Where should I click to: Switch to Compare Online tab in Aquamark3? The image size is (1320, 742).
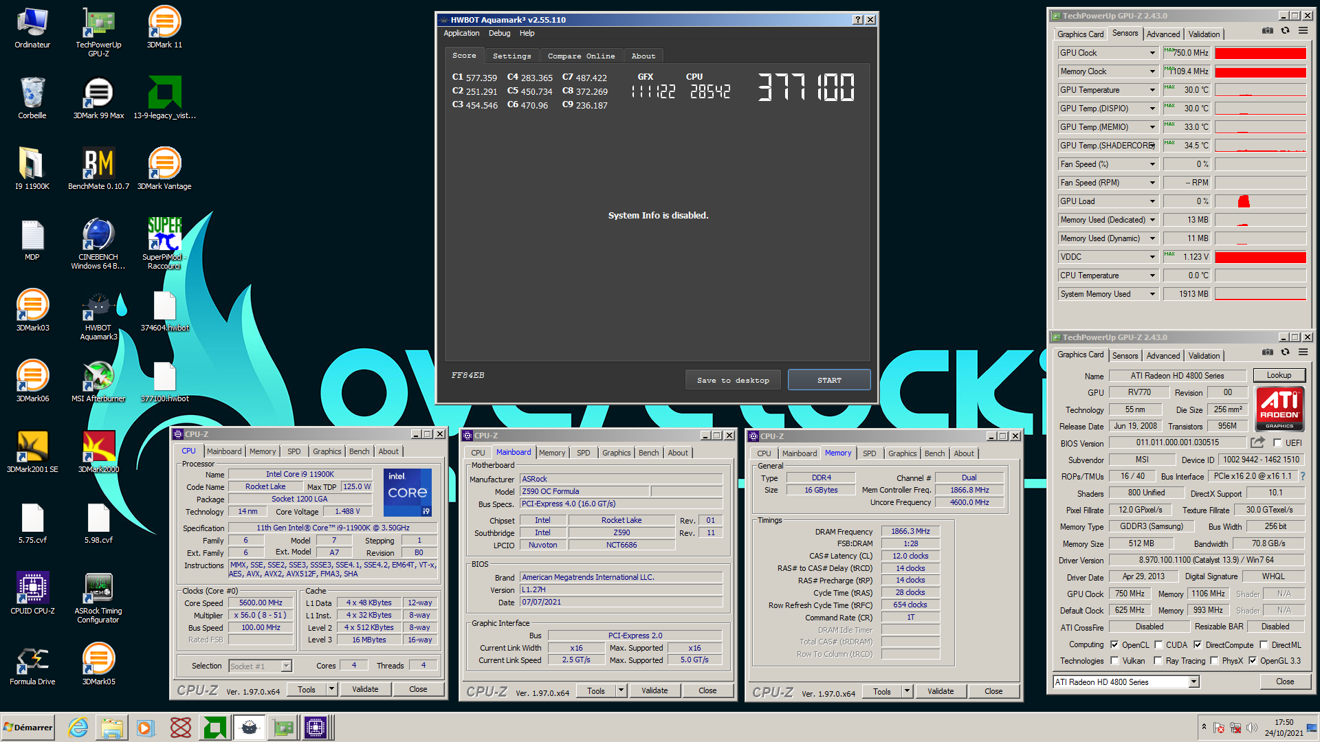[x=581, y=56]
